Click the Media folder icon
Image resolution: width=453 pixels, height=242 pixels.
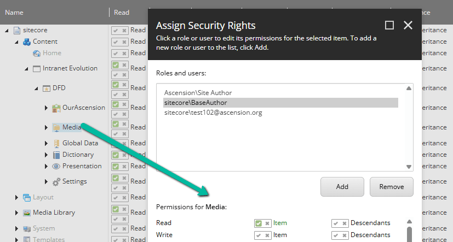[x=56, y=127]
